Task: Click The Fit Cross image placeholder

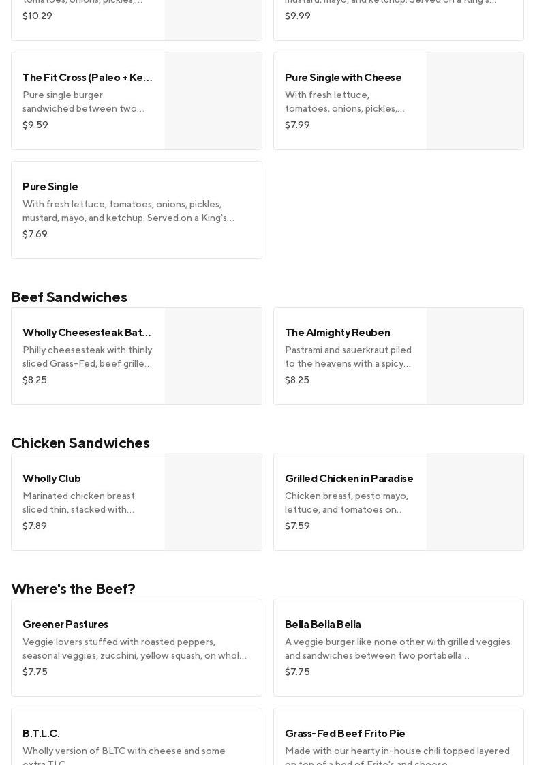Action: [213, 101]
